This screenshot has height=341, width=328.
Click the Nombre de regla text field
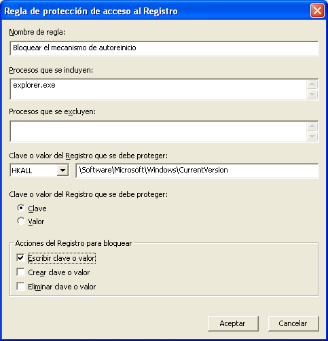164,48
